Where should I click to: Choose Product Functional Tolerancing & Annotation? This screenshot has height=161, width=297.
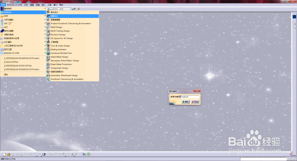point(73,23)
